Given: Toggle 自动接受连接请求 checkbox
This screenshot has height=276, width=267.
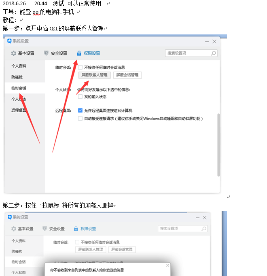Looking at the screenshot, I should pos(80,119).
